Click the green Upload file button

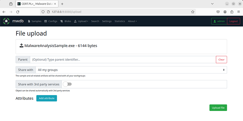218,108
